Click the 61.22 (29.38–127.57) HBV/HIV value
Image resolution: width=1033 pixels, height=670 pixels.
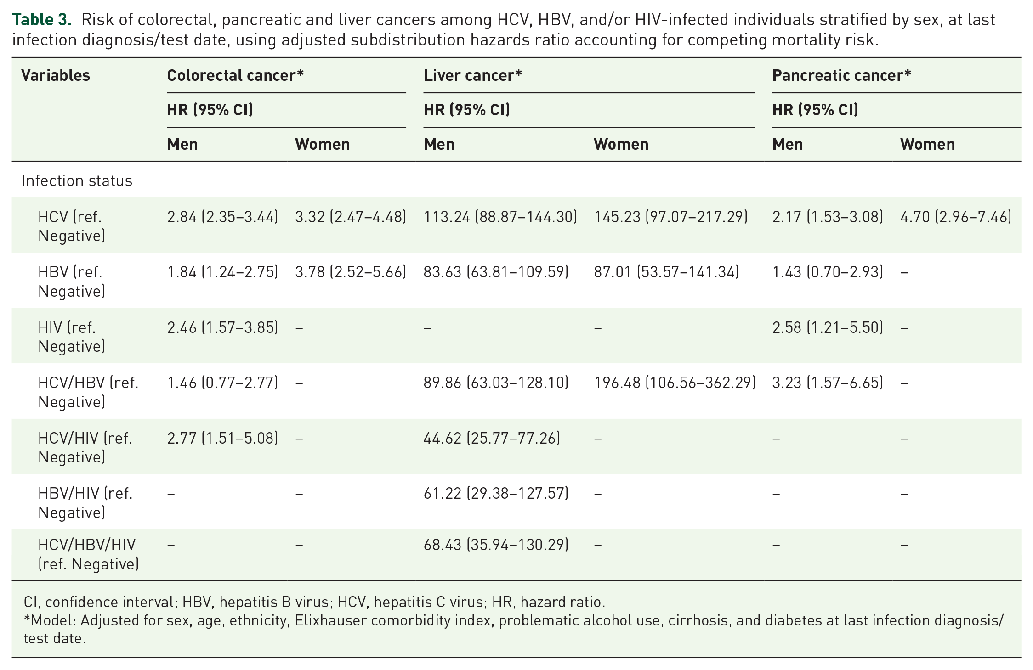496,493
